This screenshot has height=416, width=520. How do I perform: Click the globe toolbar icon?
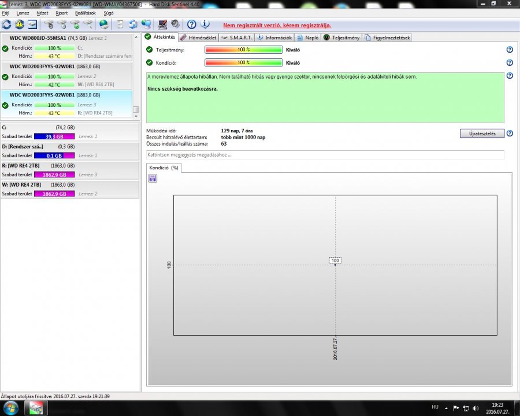[x=104, y=24]
